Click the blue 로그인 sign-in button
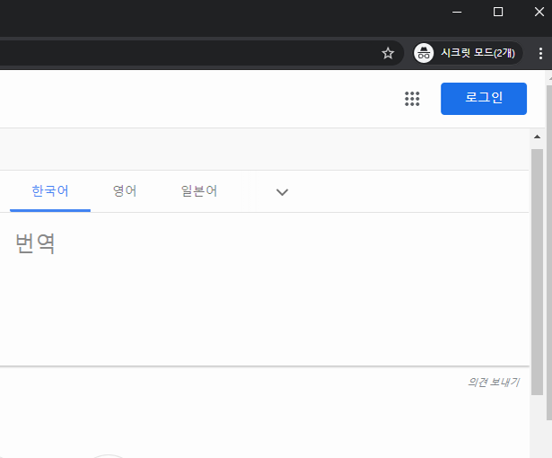 484,99
